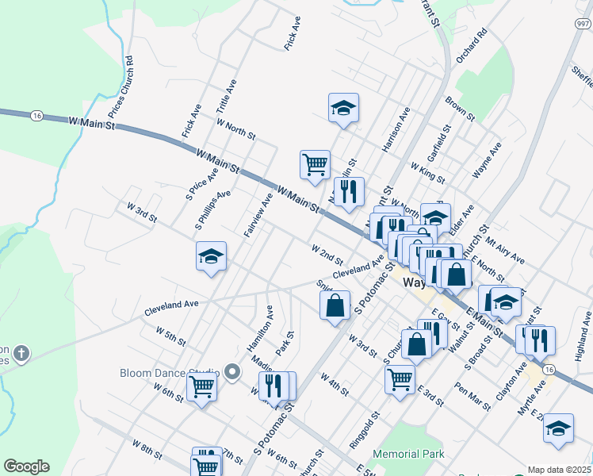
Task: Click the Highland Ave label
Action: tap(583, 336)
